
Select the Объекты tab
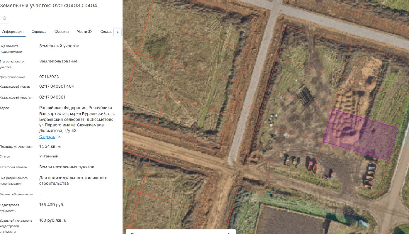pyautogui.click(x=62, y=32)
